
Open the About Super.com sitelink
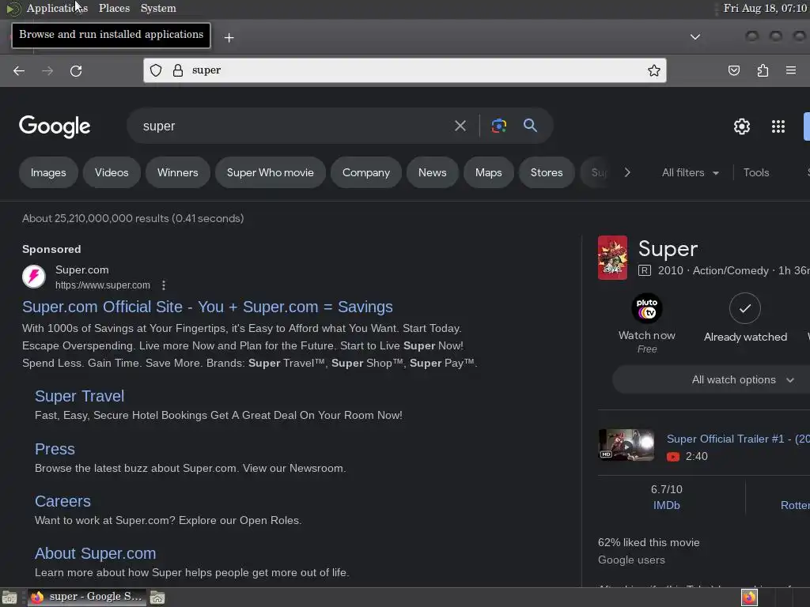click(x=96, y=553)
